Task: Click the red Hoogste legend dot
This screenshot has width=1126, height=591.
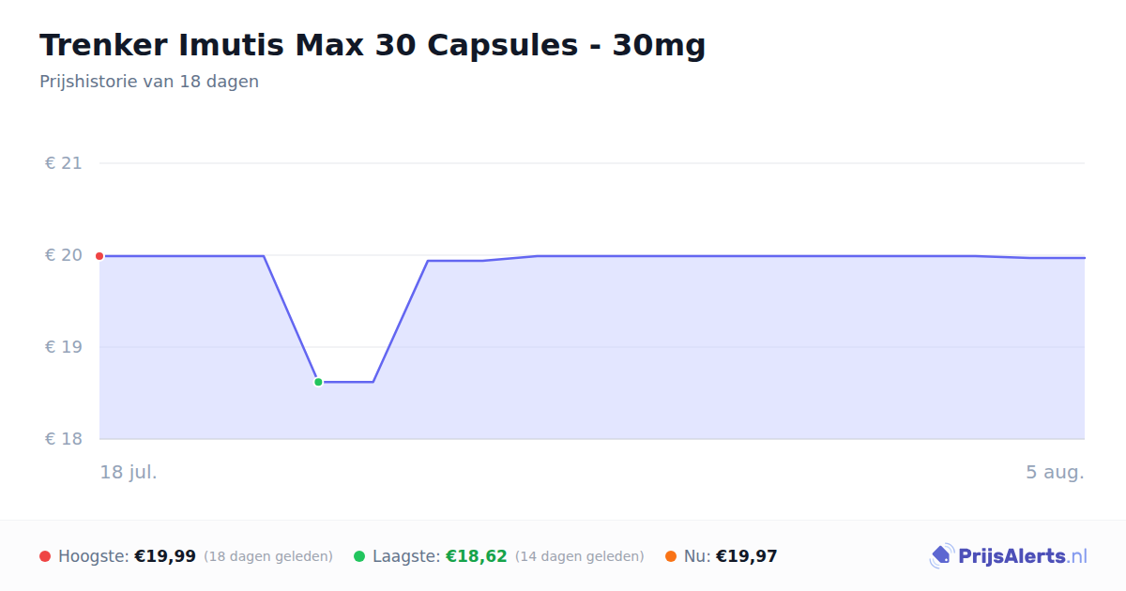Action: pyautogui.click(x=45, y=556)
